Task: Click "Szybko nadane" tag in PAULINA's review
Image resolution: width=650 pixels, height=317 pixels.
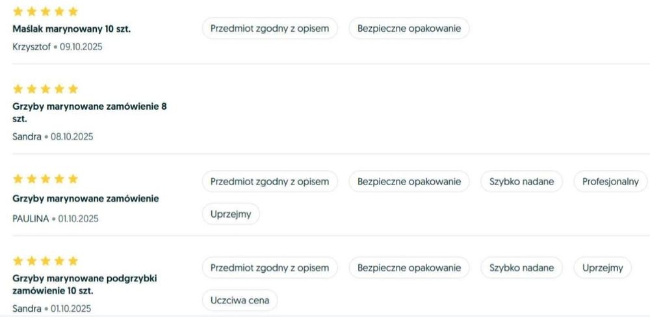Action: 521,182
